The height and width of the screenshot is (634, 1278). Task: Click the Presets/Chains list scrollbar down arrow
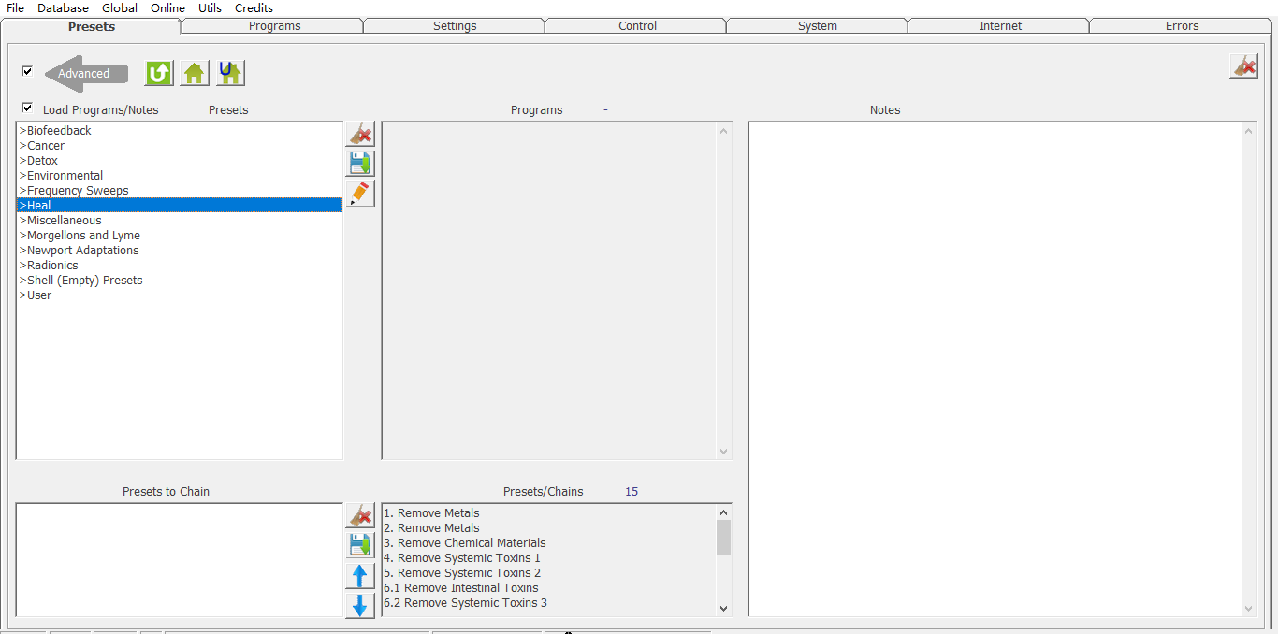723,609
